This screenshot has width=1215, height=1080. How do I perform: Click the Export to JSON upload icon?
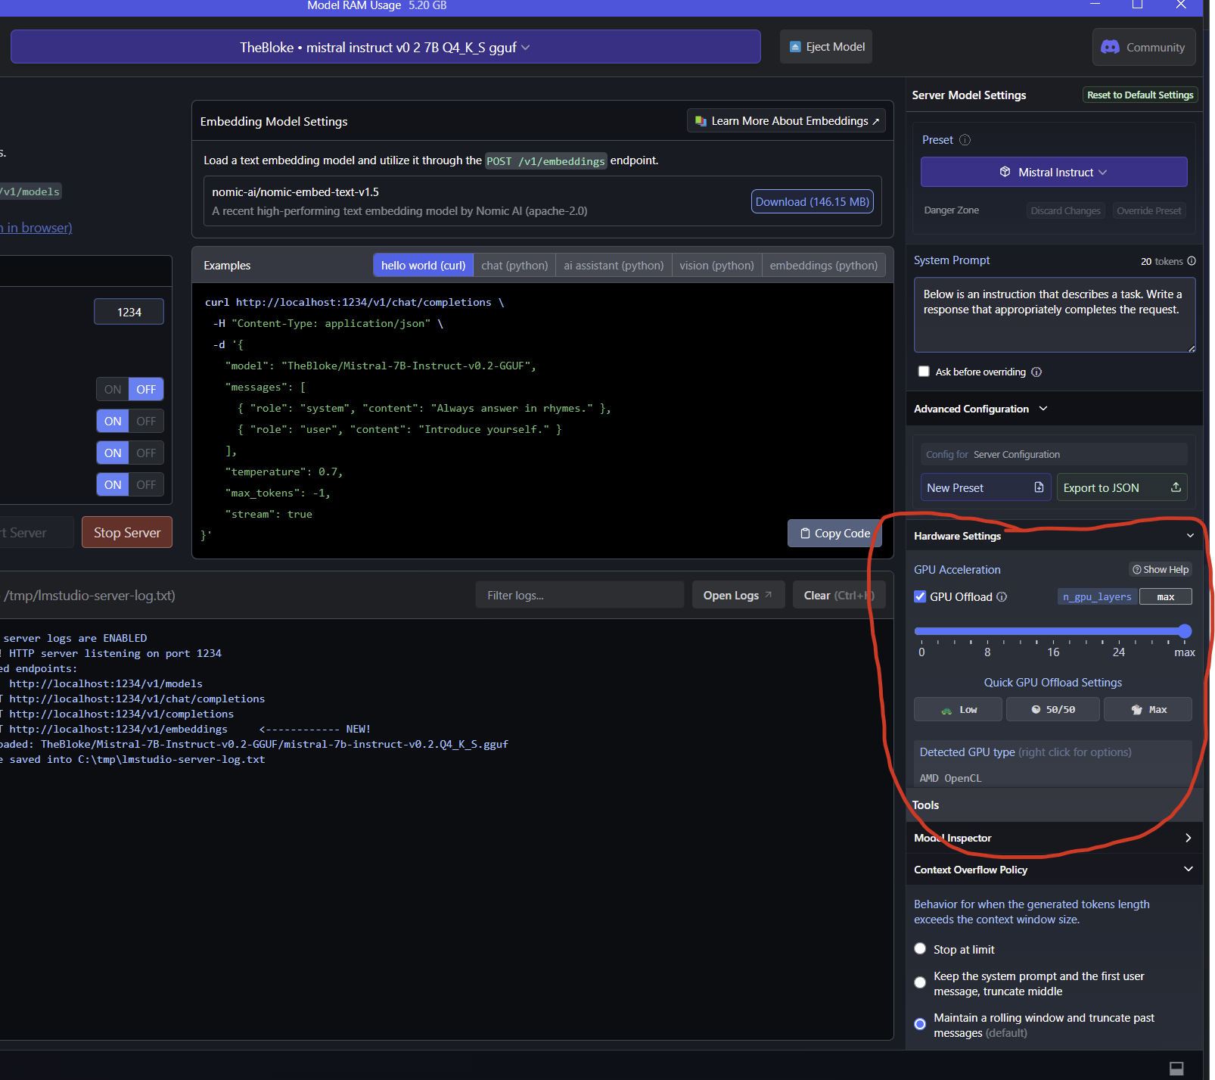pyautogui.click(x=1176, y=487)
